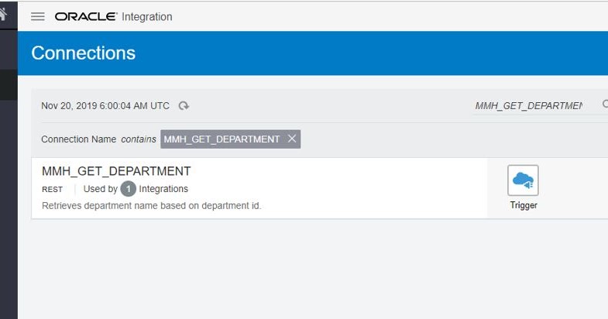Select the MMH_GET_DEPARTMENT filter chip text
The image size is (608, 319).
(222, 139)
